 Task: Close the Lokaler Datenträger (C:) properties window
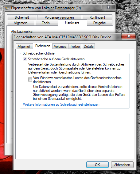[x=108, y=7]
